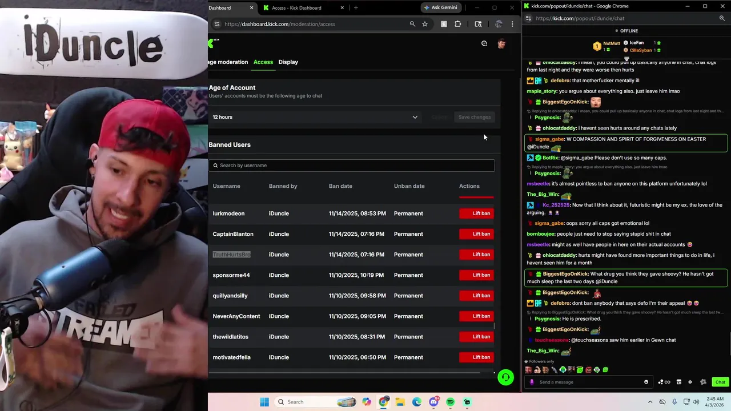
Task: Click sigma_gabe username in chat
Action: (549, 139)
